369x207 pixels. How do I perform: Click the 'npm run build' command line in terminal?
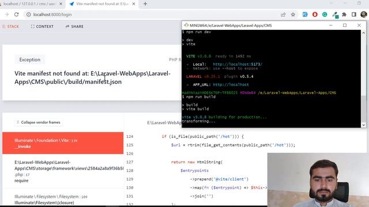[x=199, y=97]
